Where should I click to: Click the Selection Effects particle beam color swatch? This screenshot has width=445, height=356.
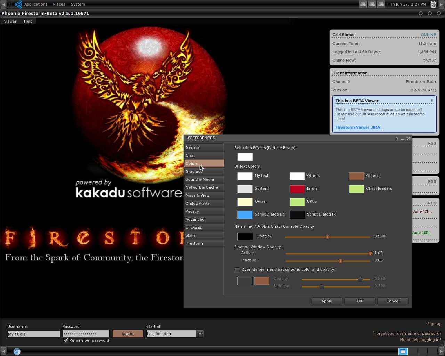(x=245, y=157)
